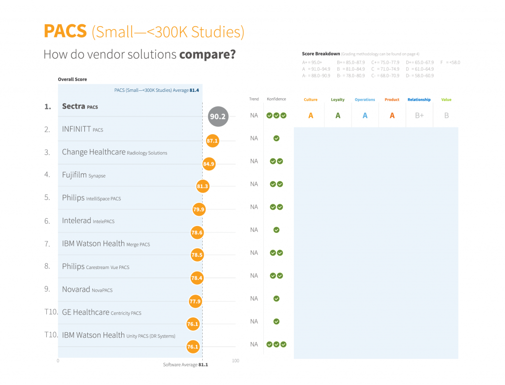Select the 77.9 score bubble for Novarad
The width and height of the screenshot is (505, 385).
coord(195,301)
